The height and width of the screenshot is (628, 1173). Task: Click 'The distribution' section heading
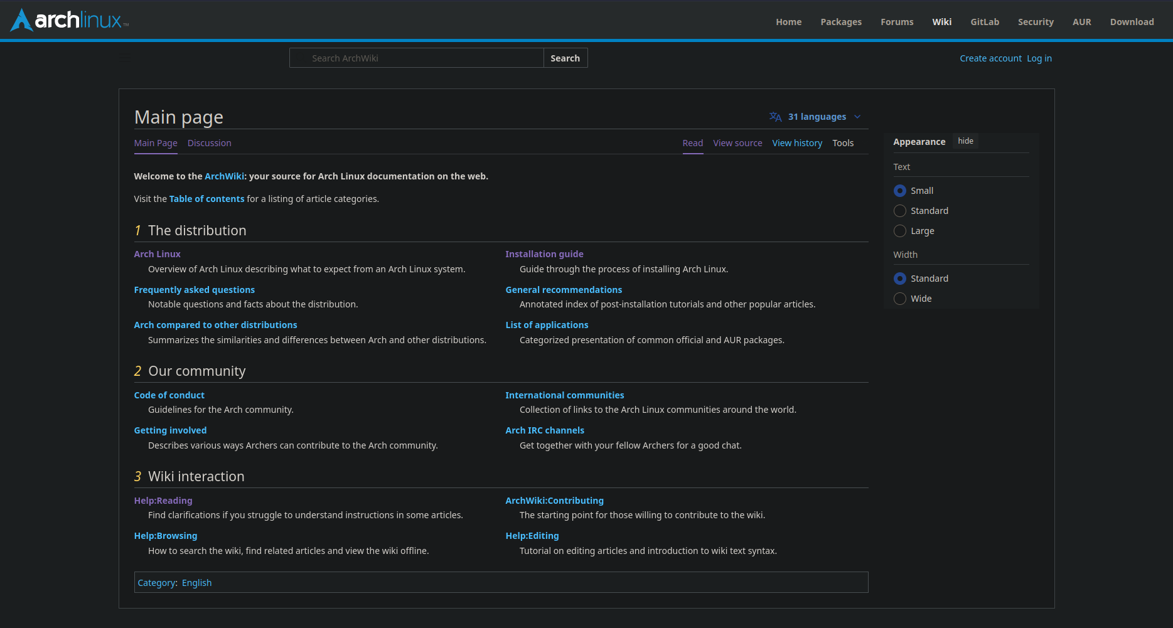pyautogui.click(x=197, y=230)
